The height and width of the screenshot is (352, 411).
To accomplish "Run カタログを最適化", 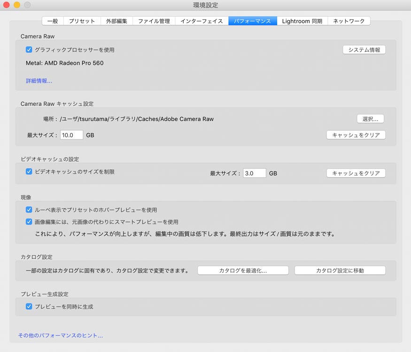I will [243, 270].
